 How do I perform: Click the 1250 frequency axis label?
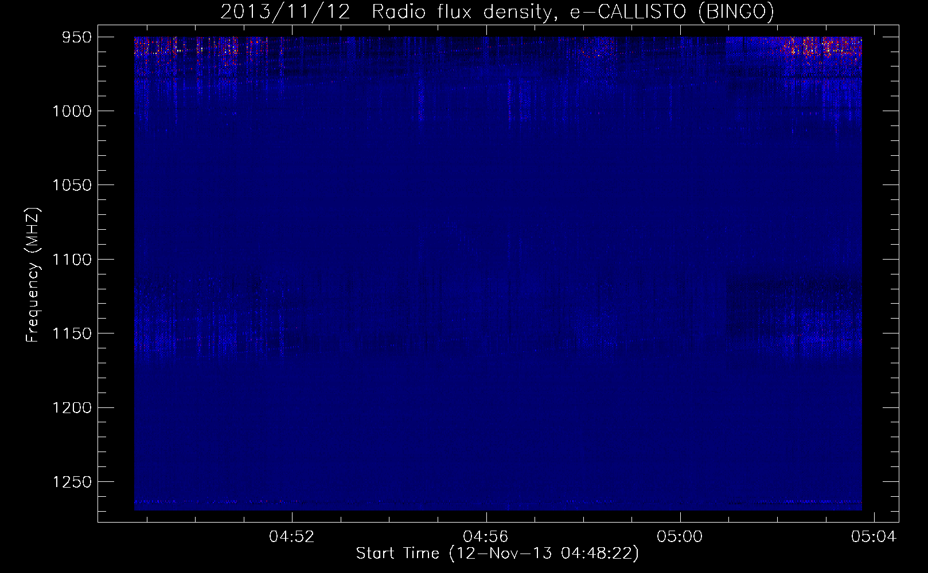point(72,482)
